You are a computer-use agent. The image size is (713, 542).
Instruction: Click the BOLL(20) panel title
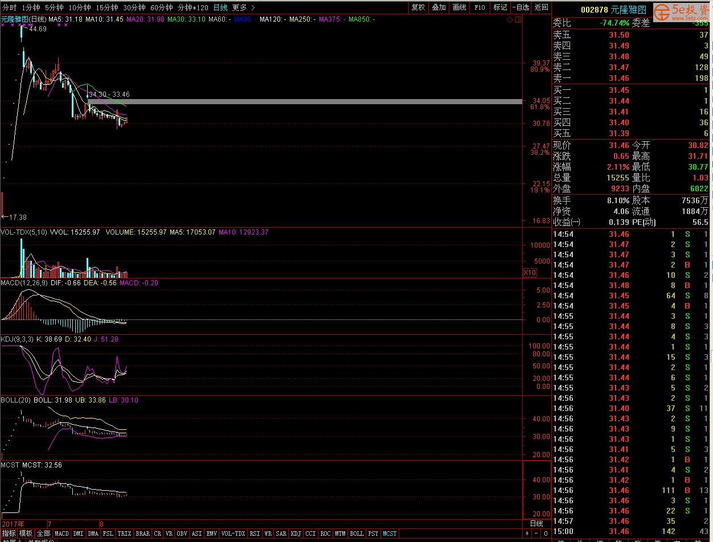(x=15, y=400)
